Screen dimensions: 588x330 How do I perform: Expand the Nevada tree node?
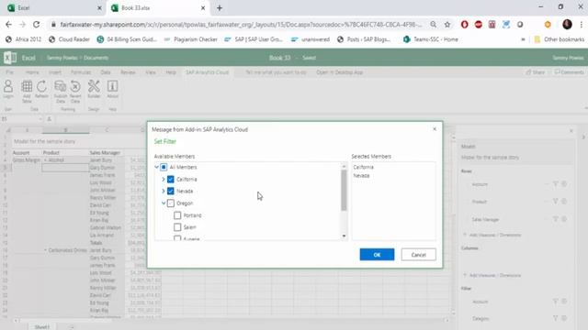coord(164,192)
